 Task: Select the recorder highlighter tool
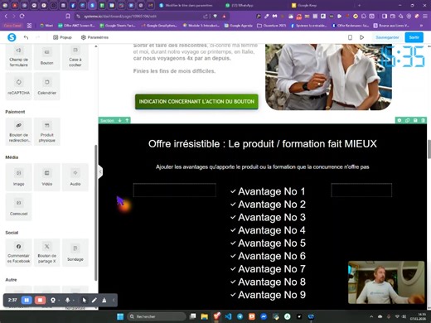[x=104, y=300]
